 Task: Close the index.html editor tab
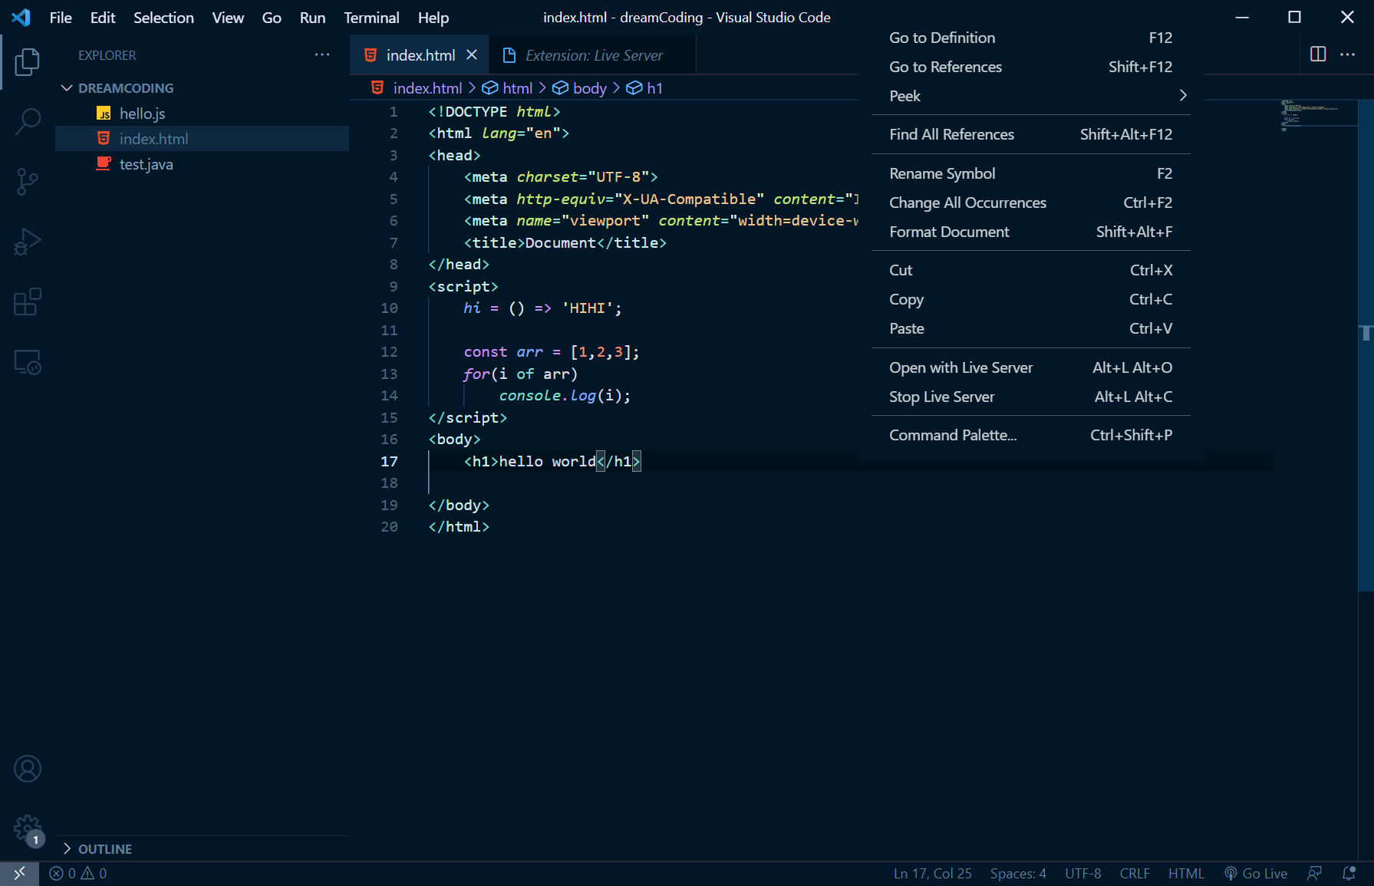coord(472,54)
